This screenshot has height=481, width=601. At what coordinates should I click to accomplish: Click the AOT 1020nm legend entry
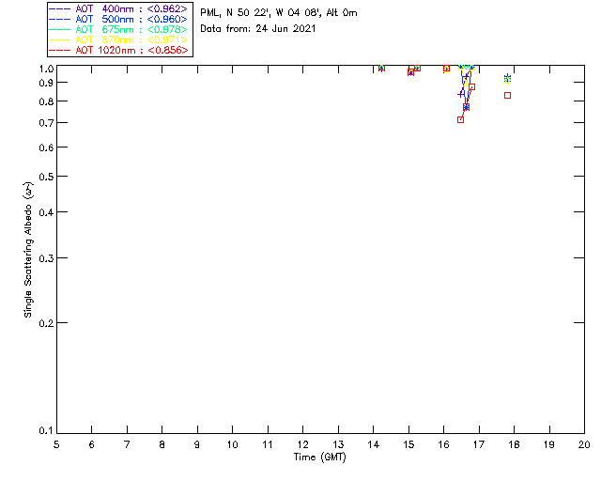[x=118, y=50]
